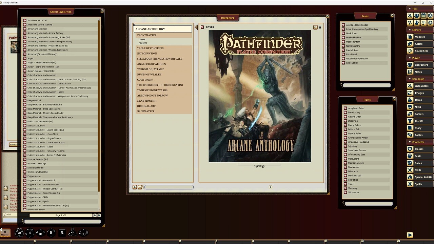Click the zoom in plus button on the reference window

(135, 187)
